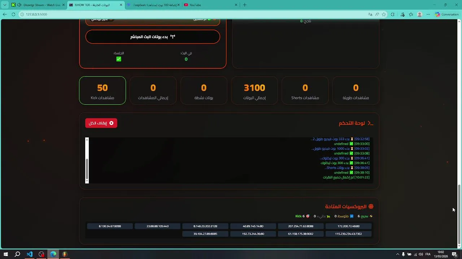The image size is (462, 259).
Task: Select the total bots 3100 card
Action: coord(254,90)
